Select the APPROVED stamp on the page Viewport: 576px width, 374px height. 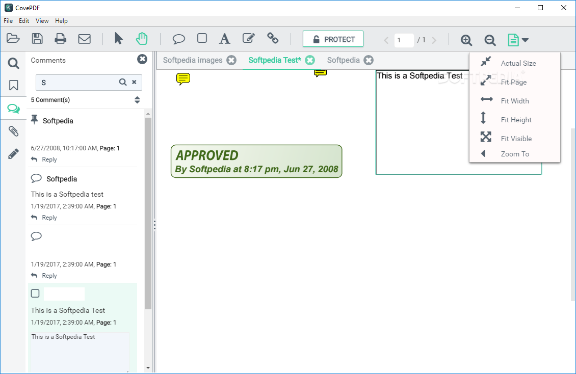(256, 162)
